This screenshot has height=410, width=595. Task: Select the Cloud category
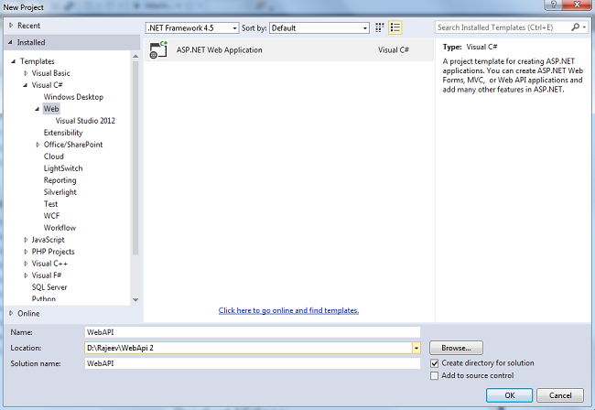(x=53, y=156)
